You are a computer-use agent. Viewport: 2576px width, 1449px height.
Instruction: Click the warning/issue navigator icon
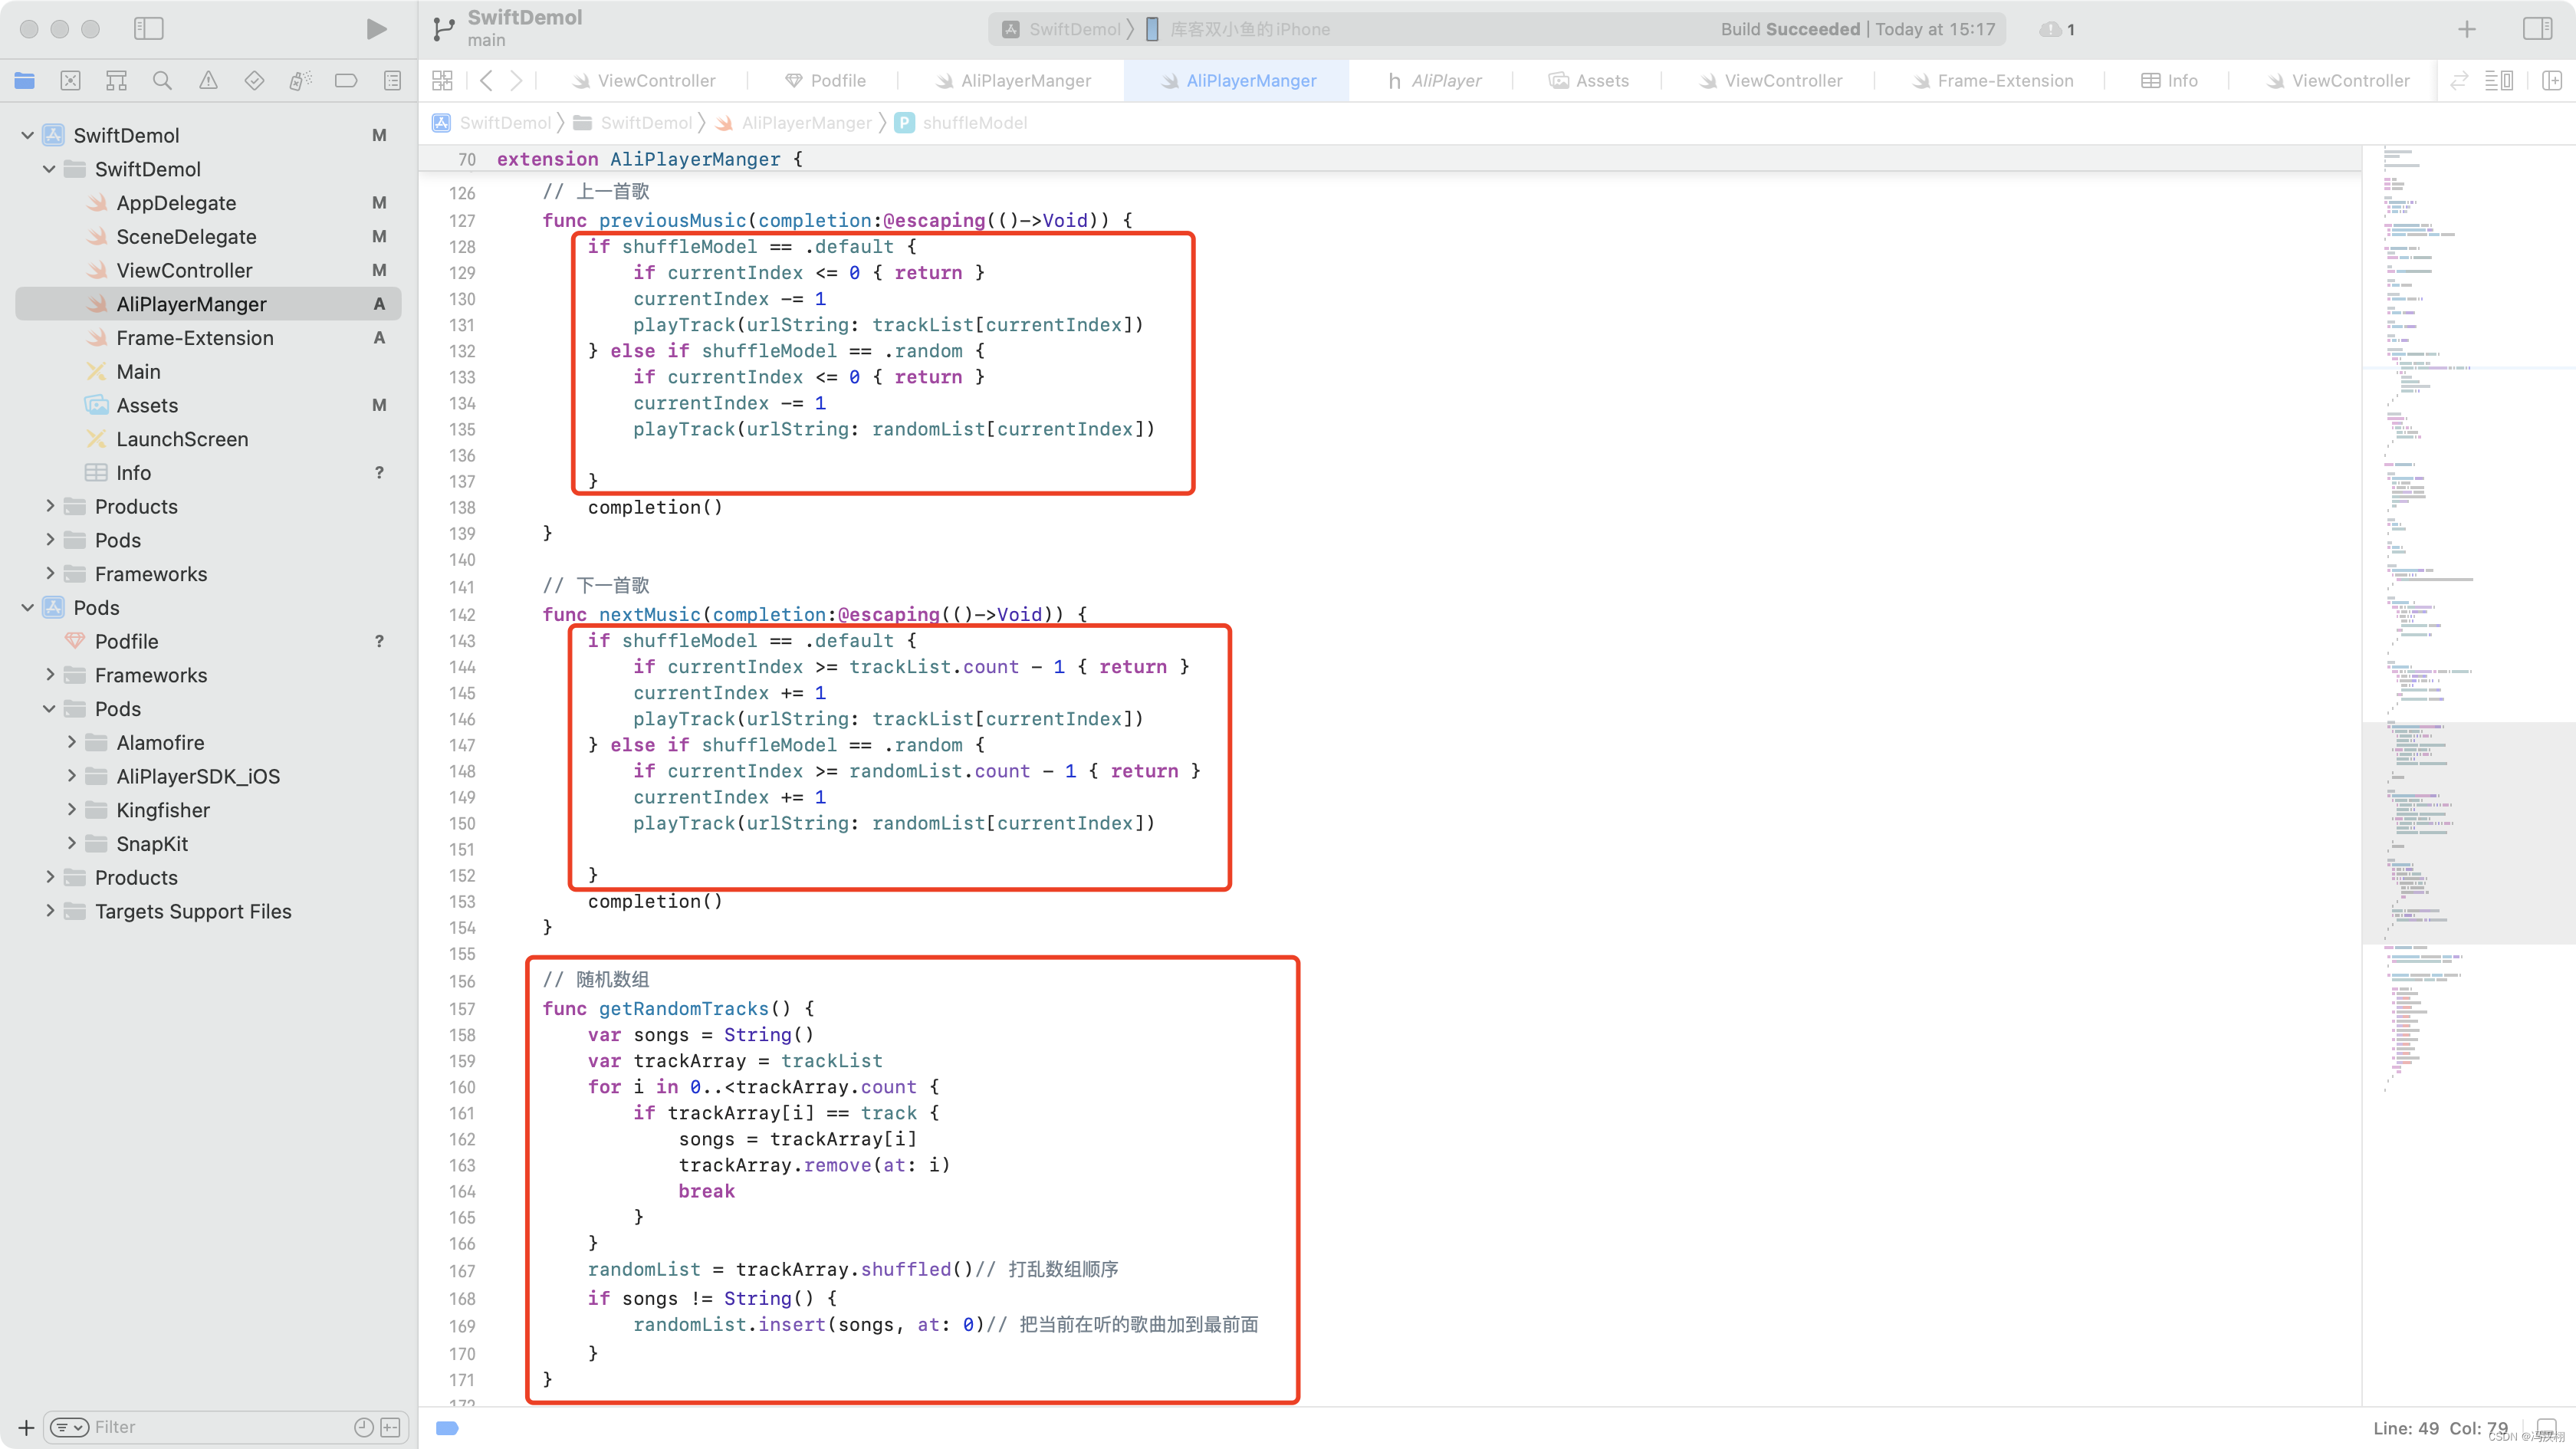tap(207, 83)
